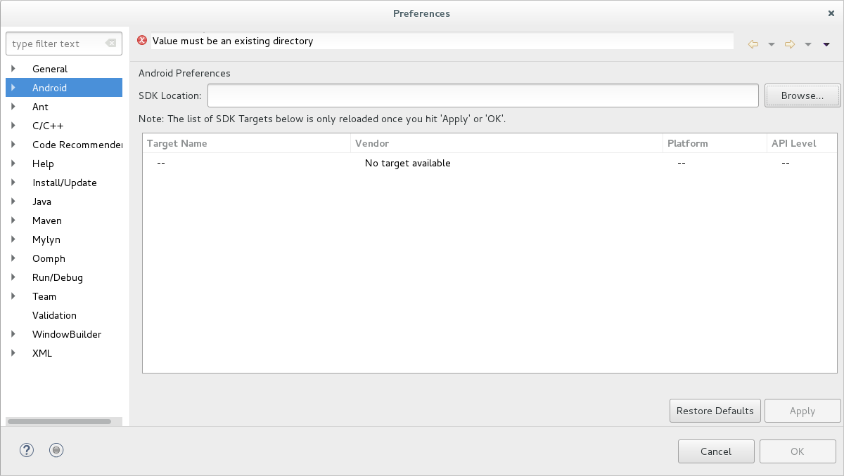Expand the Java tree node
The height and width of the screenshot is (476, 844).
tap(13, 201)
